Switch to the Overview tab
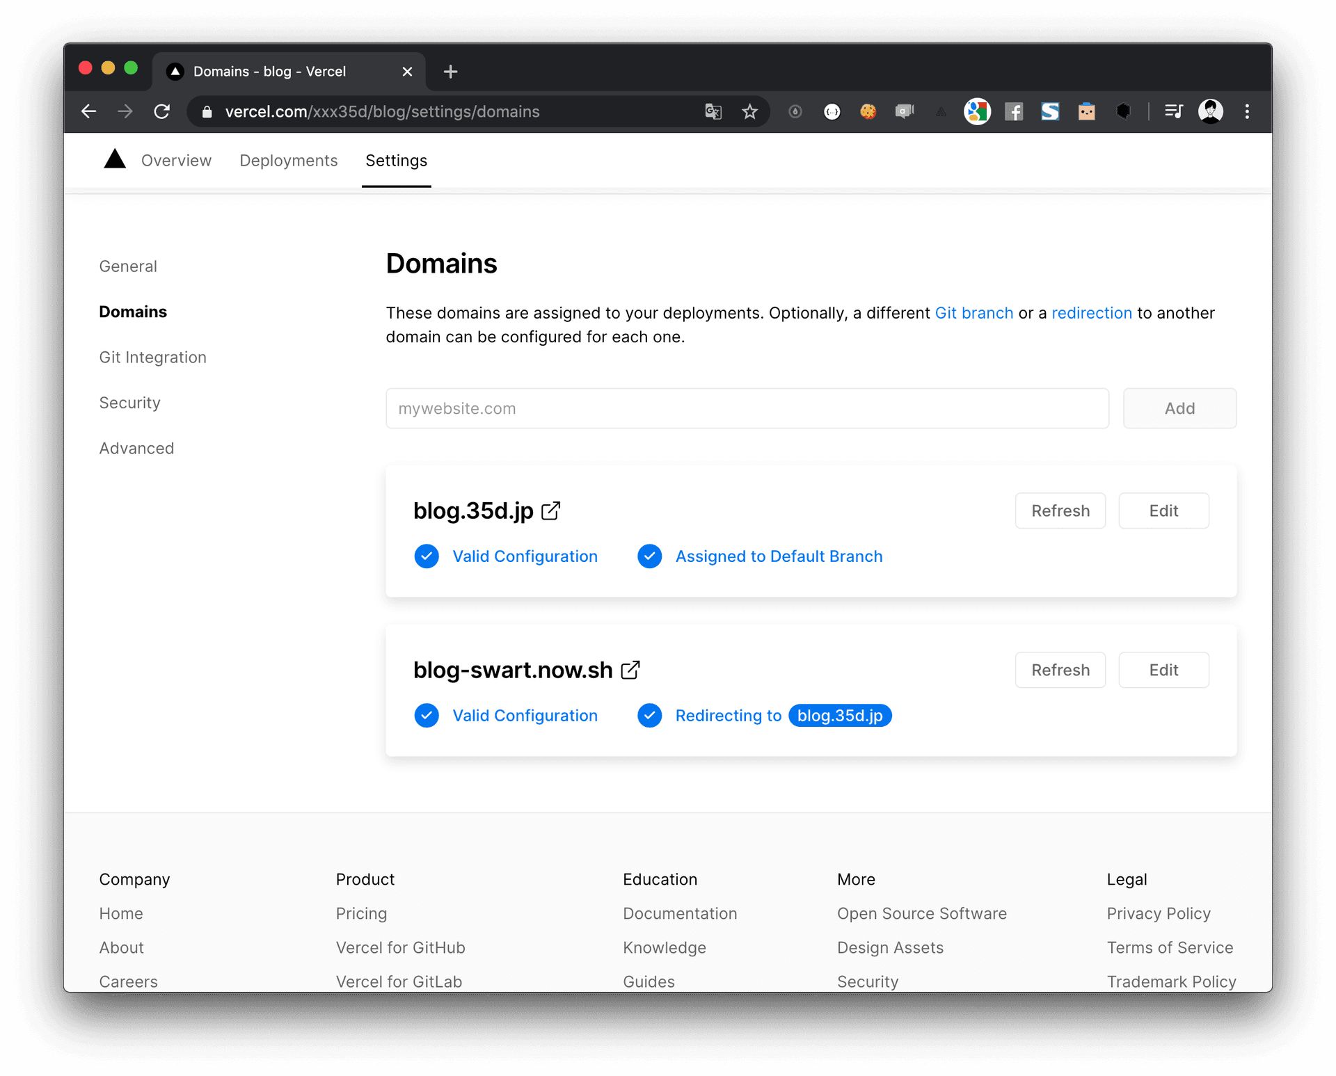This screenshot has width=1336, height=1076. click(176, 161)
